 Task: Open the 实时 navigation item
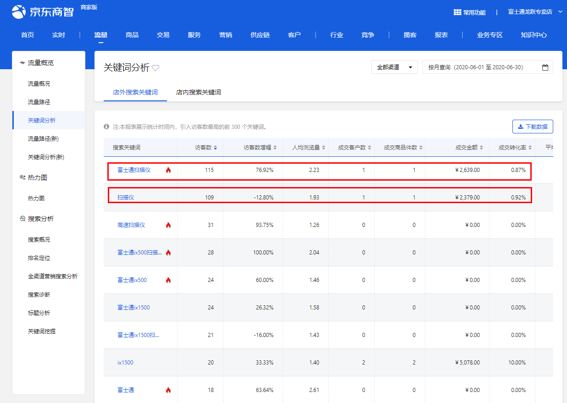coord(59,35)
